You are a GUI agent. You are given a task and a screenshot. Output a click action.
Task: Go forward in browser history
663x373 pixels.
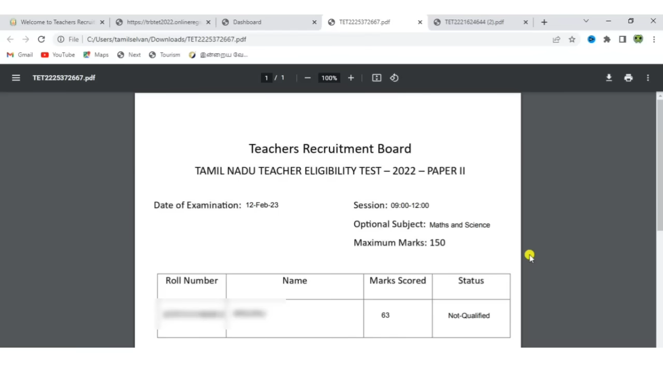pyautogui.click(x=25, y=39)
